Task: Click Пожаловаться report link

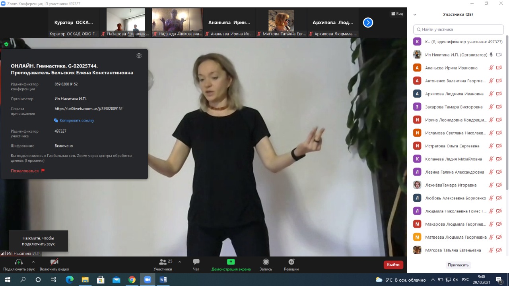Action: 28,171
